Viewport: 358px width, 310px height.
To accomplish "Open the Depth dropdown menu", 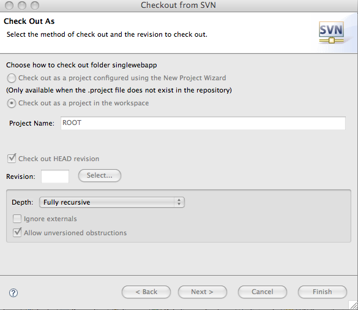I will [112, 202].
